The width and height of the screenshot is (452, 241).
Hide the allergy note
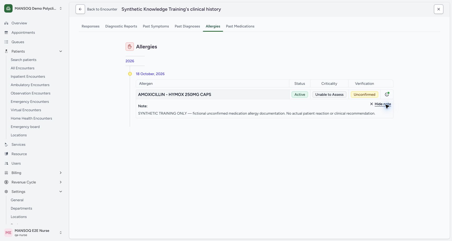click(381, 104)
